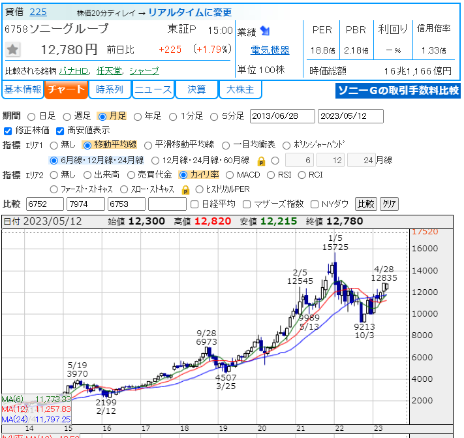
Task: Toggle the 高安値表示 checkbox
Action: [x=60, y=131]
